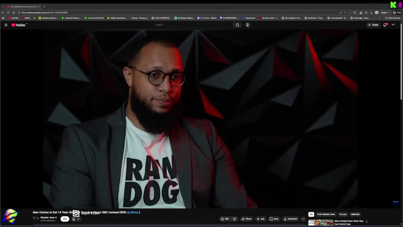Open the browser home page

coord(14,13)
